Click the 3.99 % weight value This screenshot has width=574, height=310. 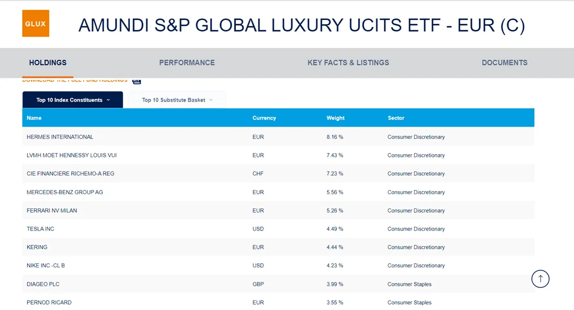point(335,284)
